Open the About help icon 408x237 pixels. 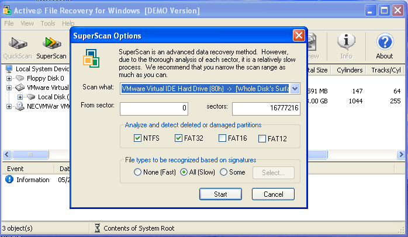click(x=385, y=41)
